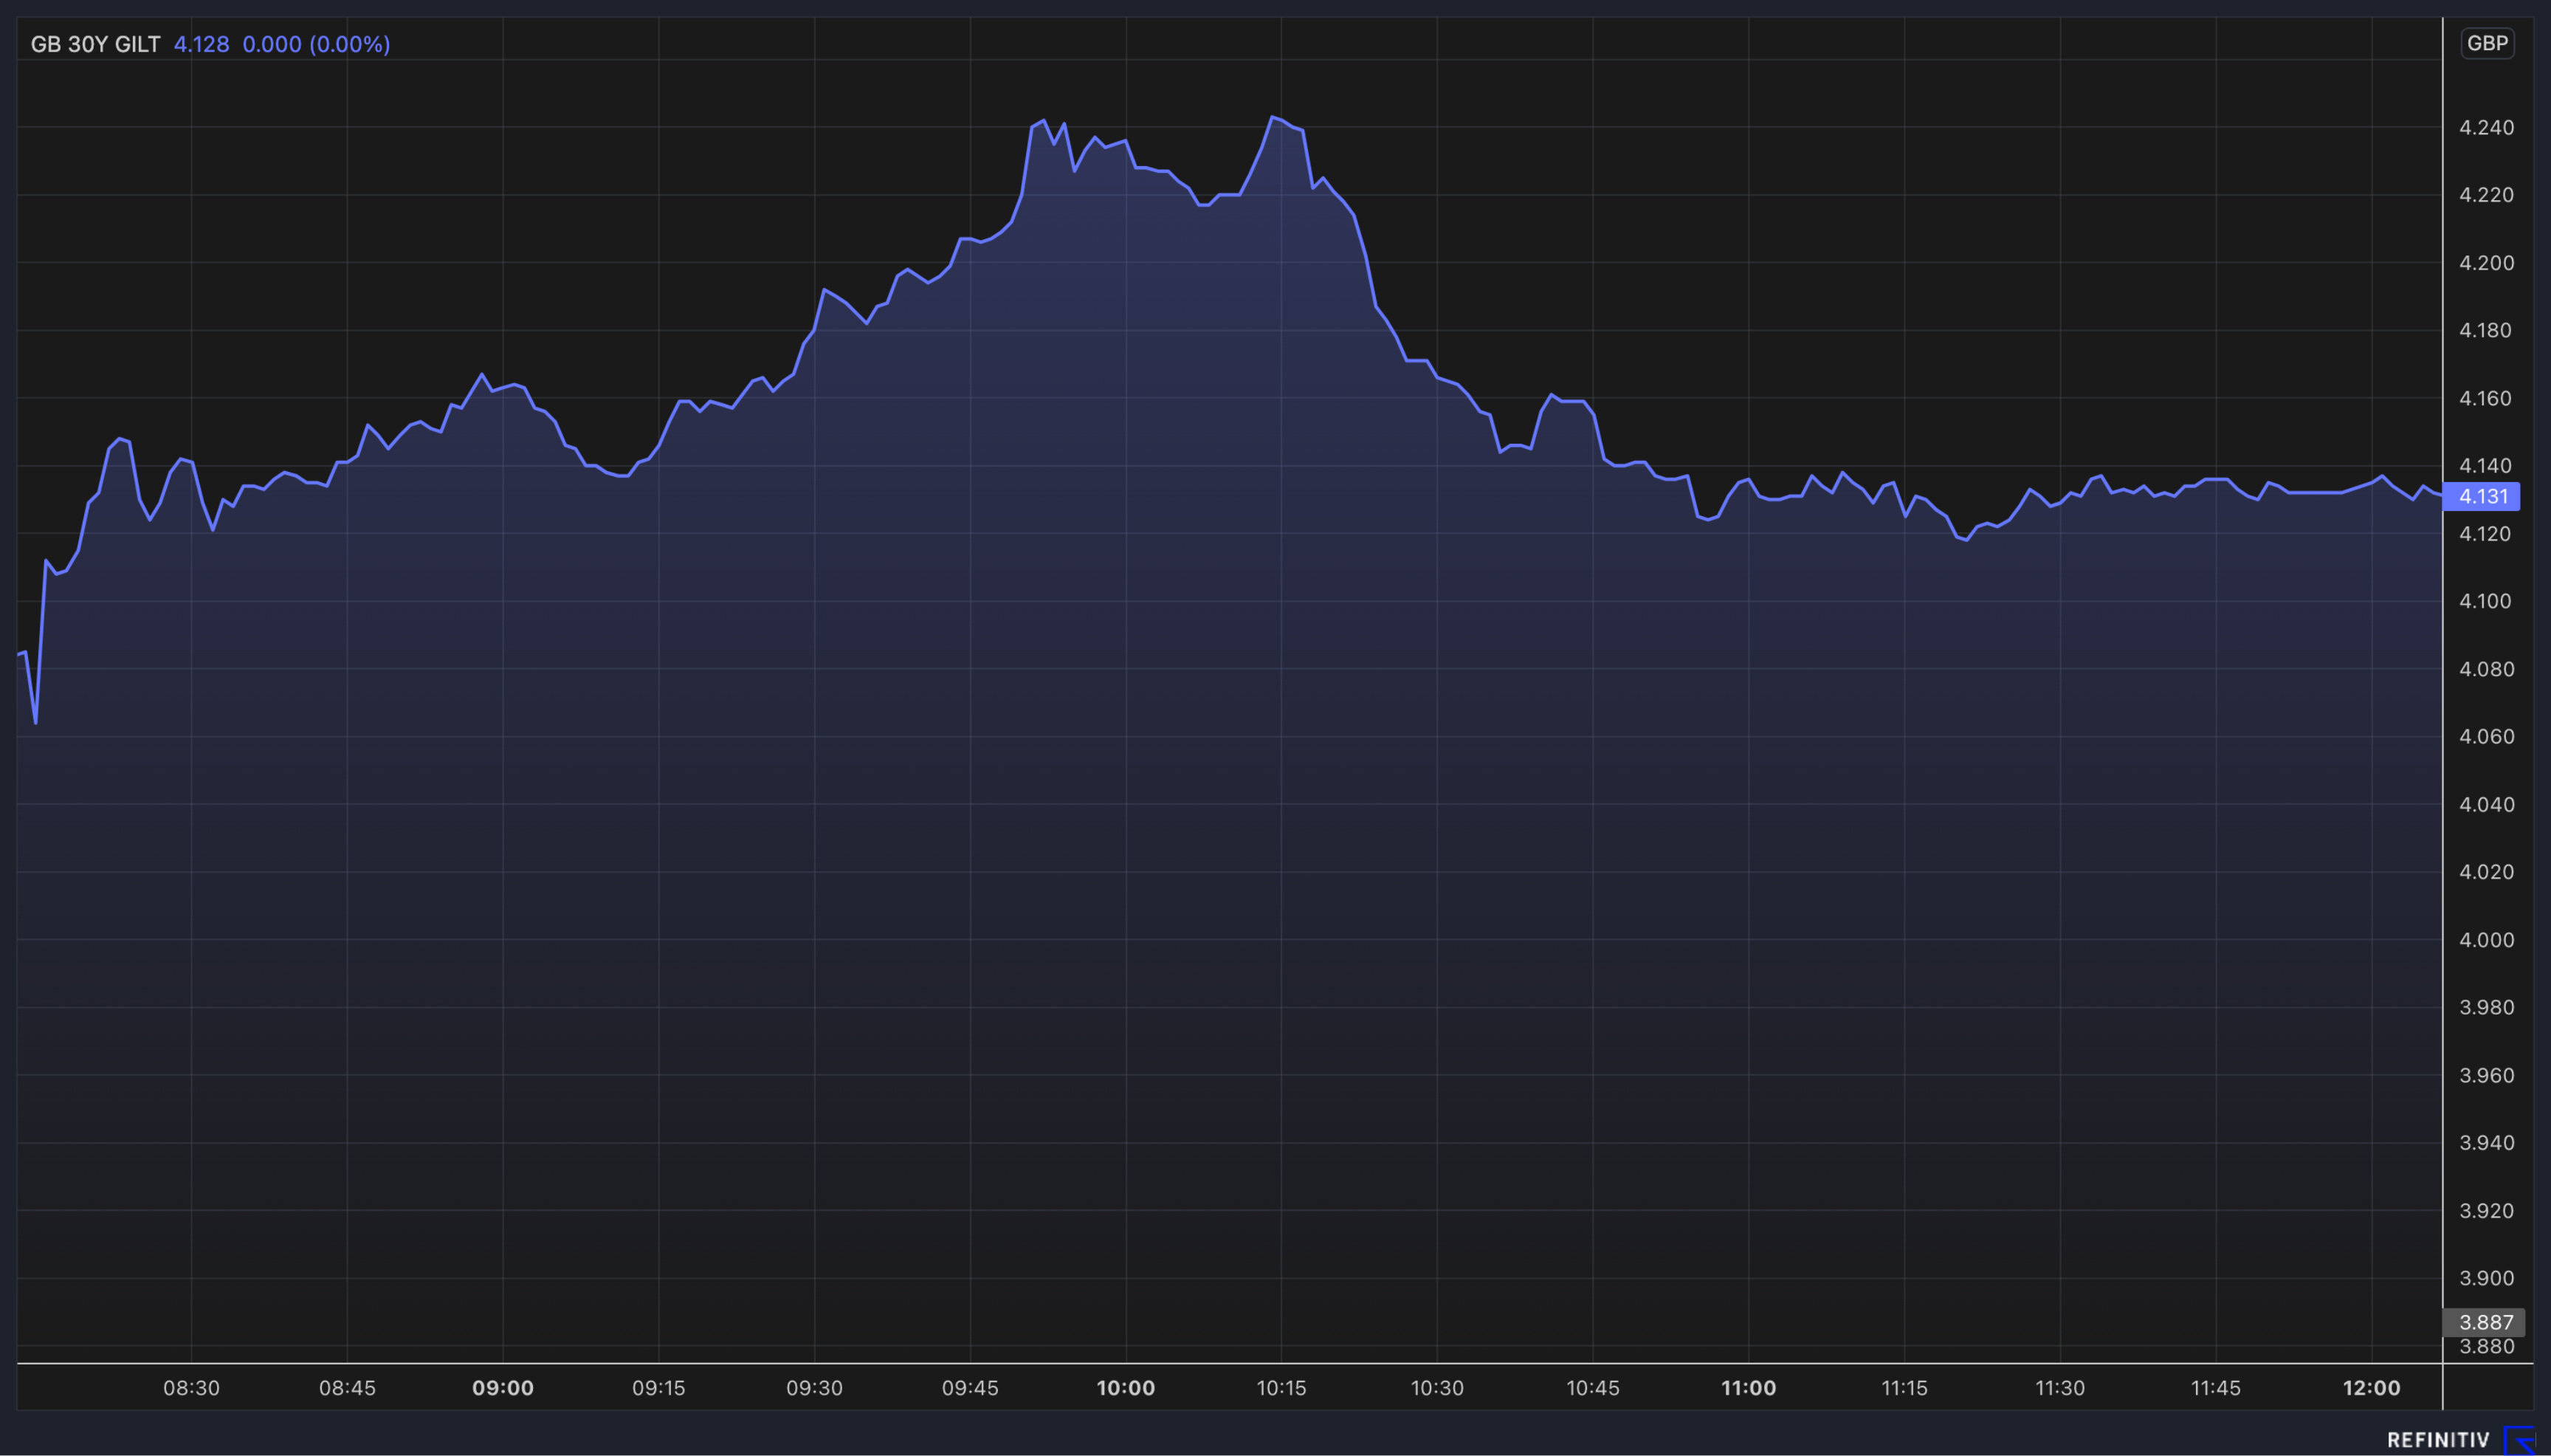Click the 08:30 time axis label
This screenshot has height=1456, width=2551.
pyautogui.click(x=191, y=1388)
